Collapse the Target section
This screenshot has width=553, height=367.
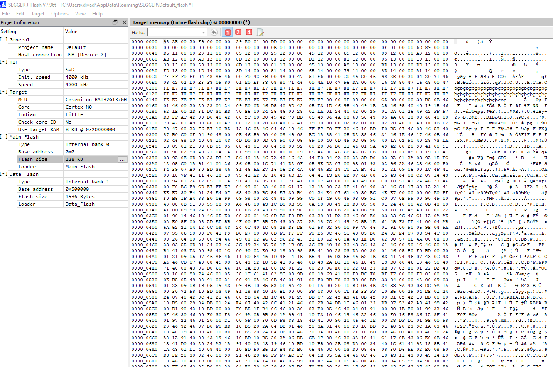4,92
